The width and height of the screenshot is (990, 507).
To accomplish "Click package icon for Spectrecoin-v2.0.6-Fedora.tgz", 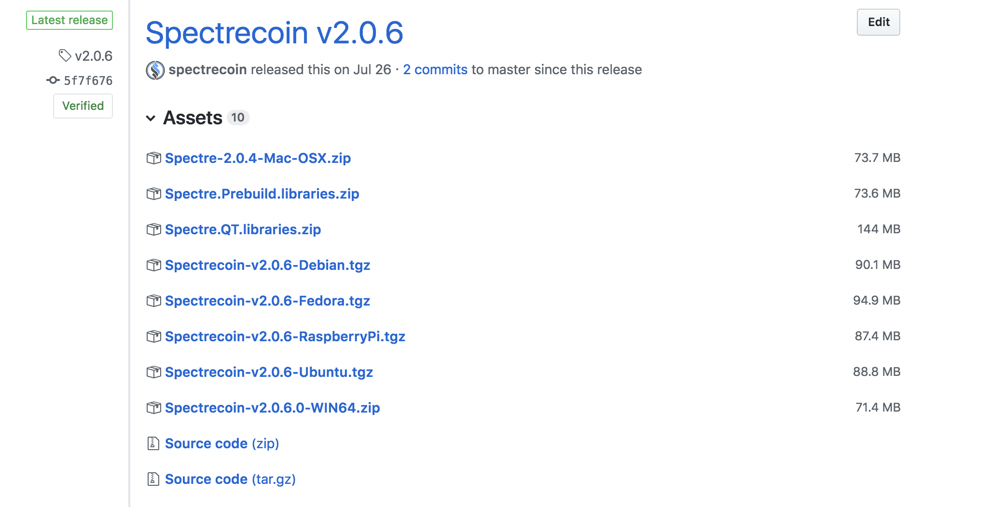I will [153, 301].
